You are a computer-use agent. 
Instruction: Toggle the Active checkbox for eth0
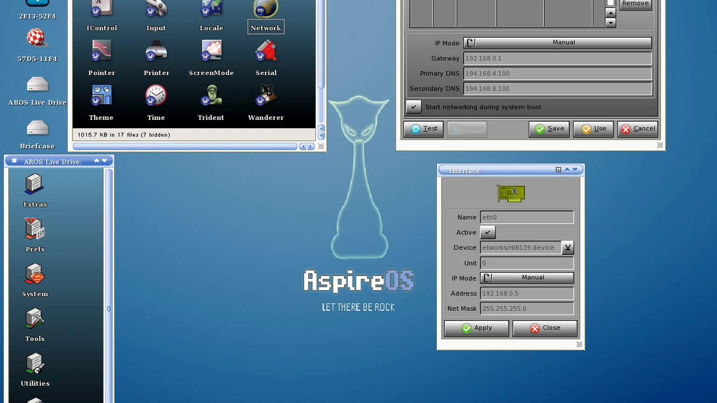coord(488,232)
